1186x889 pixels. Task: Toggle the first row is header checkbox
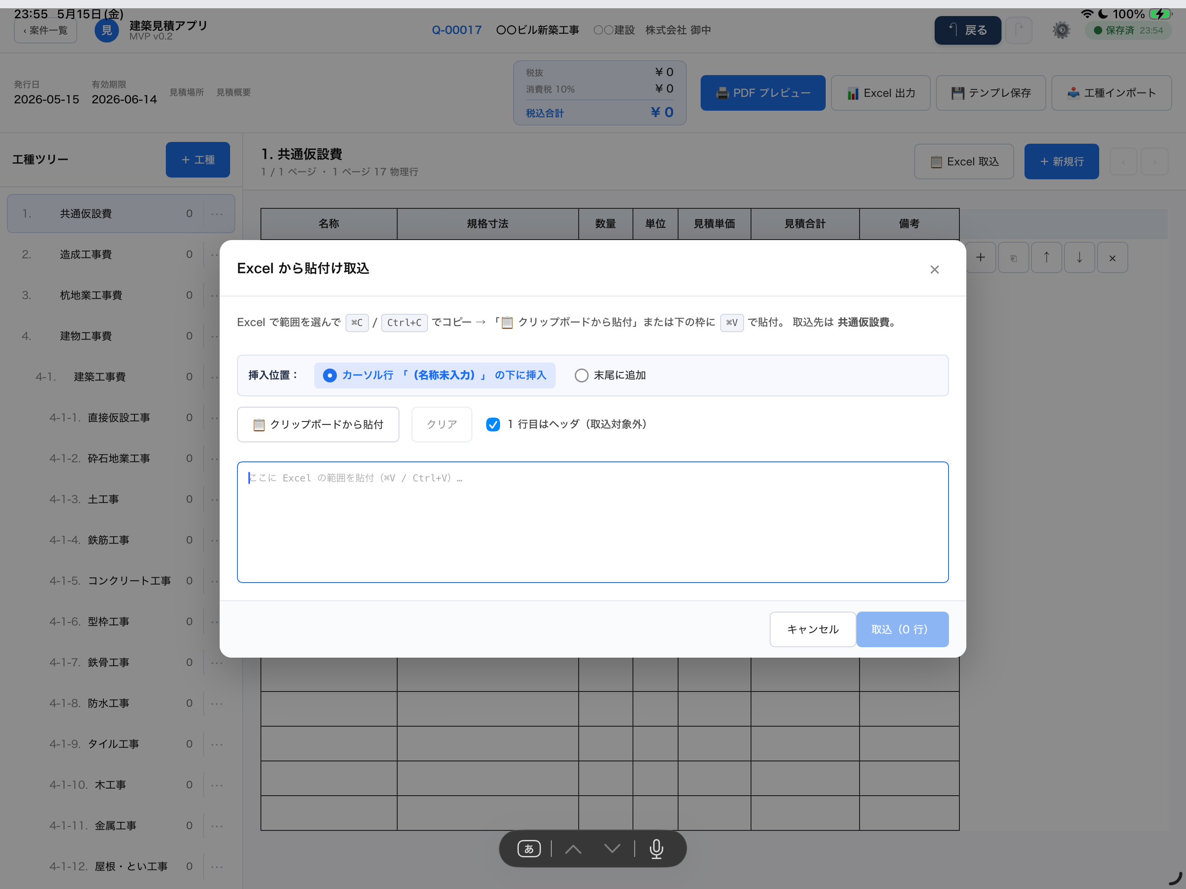tap(493, 424)
